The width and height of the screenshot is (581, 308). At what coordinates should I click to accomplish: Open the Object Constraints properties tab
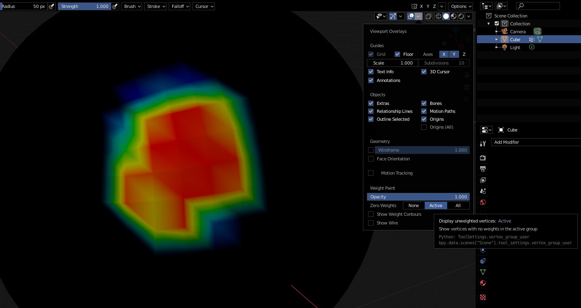point(483,261)
